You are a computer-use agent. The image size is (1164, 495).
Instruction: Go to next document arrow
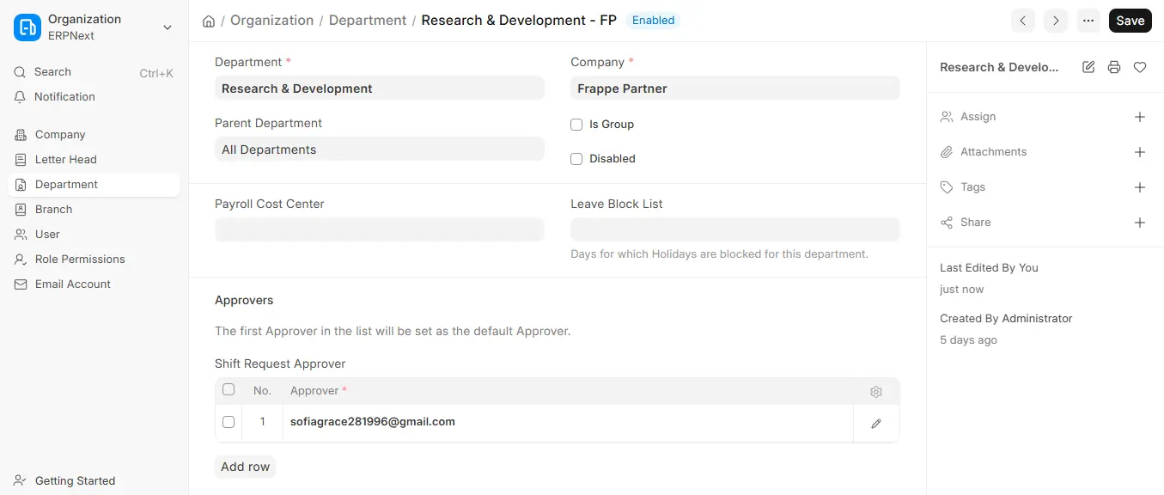(x=1055, y=21)
